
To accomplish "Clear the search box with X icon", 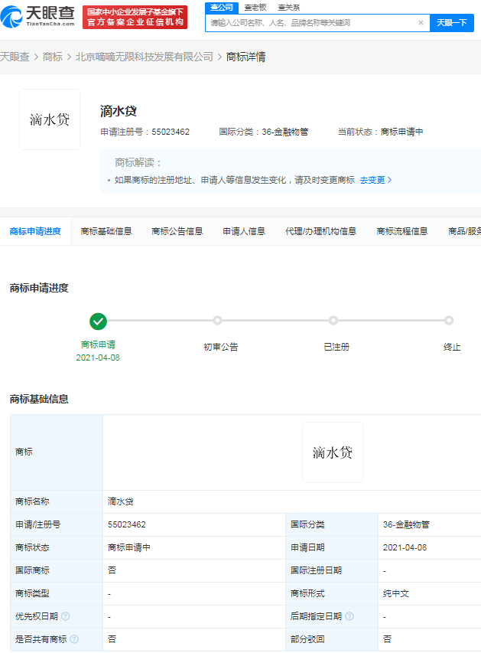I will [x=421, y=23].
